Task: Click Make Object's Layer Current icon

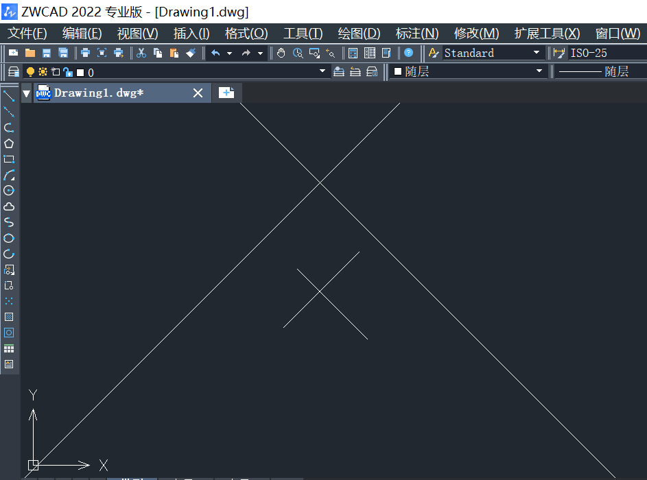Action: point(339,72)
